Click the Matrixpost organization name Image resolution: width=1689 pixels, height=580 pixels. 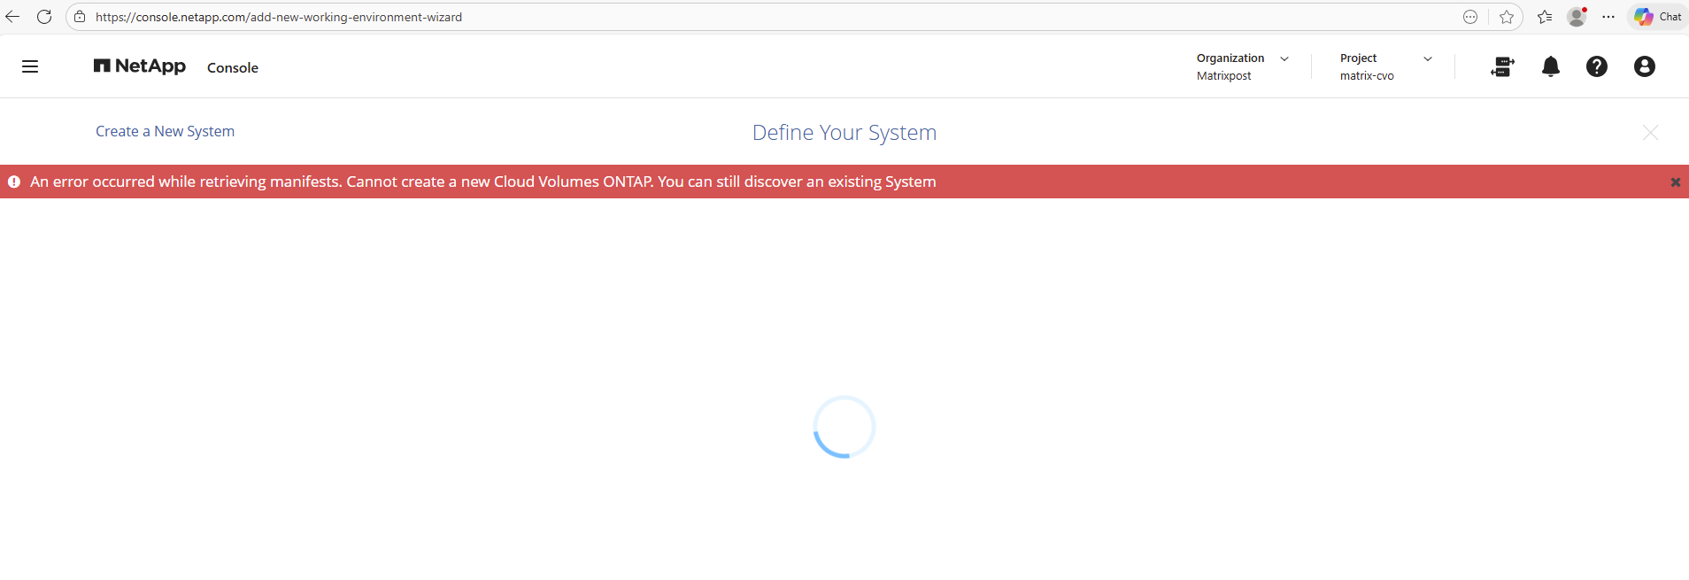(x=1223, y=76)
